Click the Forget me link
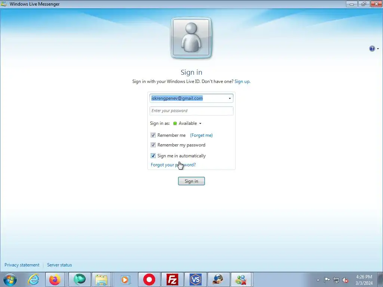Screen dimensions: 383x287 [201, 135]
